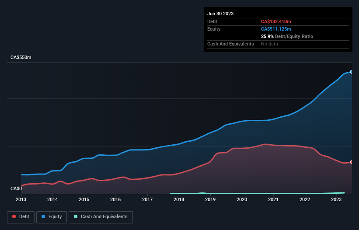The width and height of the screenshot is (359, 230).
Task: Click the 2014 axis label
Action: click(52, 199)
